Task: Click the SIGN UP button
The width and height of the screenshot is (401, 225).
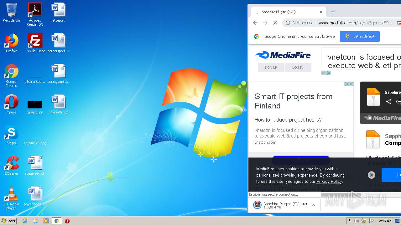Action: coord(271,67)
